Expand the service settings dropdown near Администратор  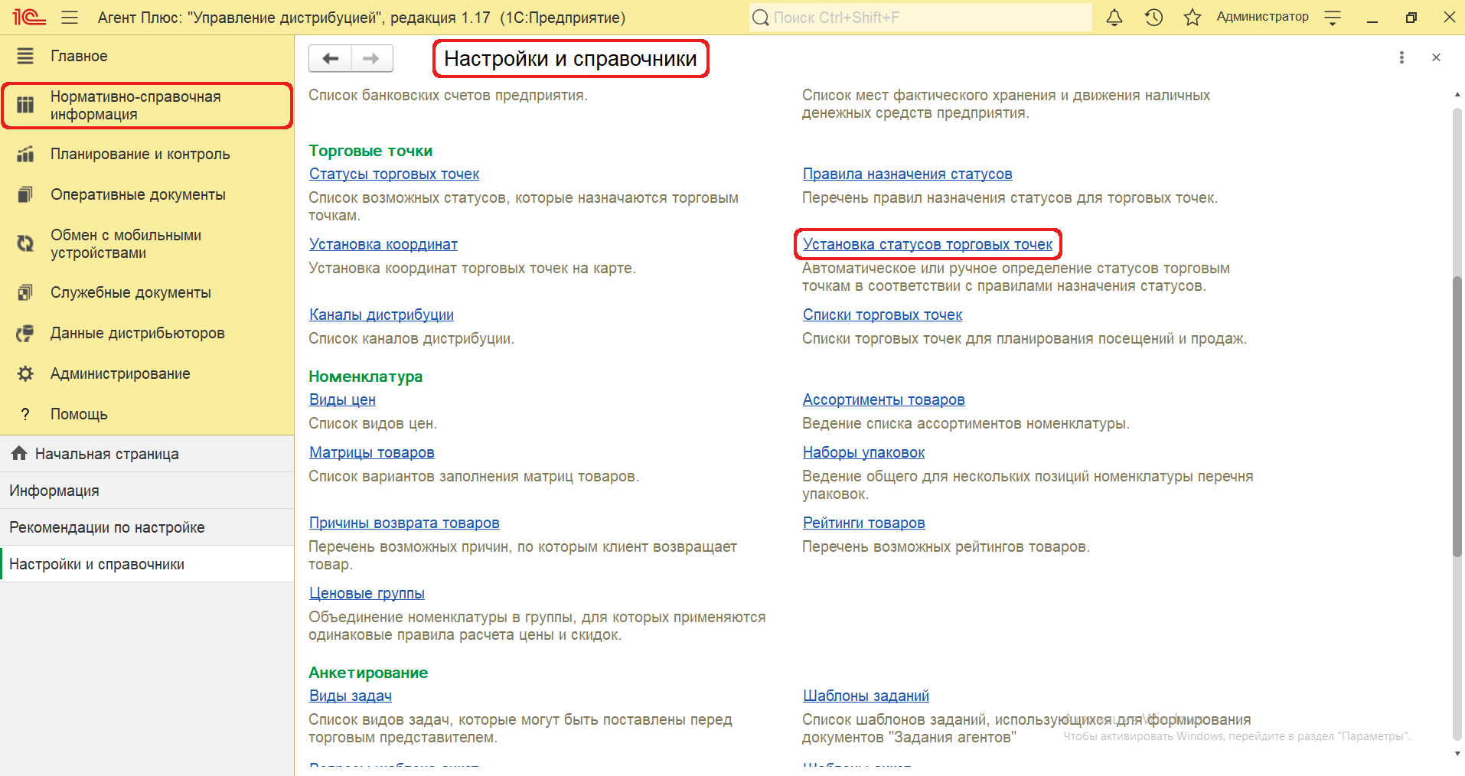click(x=1333, y=18)
